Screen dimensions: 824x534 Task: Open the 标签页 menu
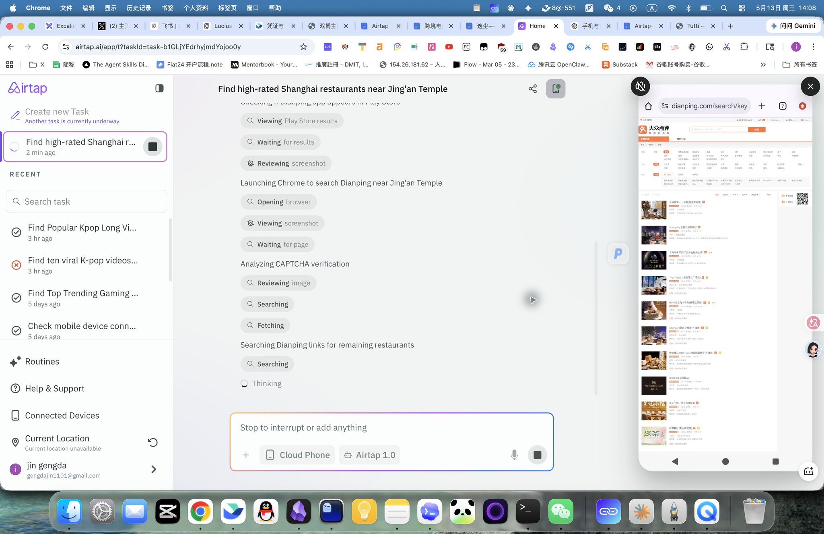[x=227, y=8]
